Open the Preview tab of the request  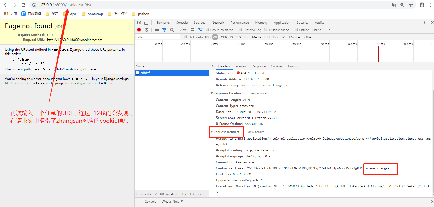coord(241,66)
